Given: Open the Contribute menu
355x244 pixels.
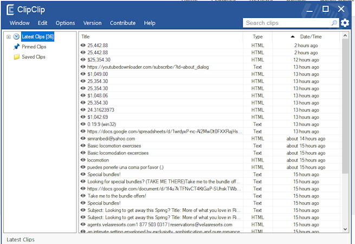Looking at the screenshot, I should 122,23.
